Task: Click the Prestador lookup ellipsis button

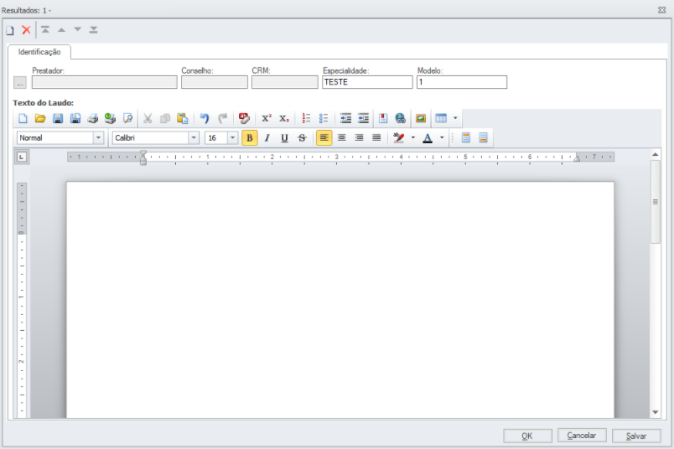Action: tap(20, 82)
